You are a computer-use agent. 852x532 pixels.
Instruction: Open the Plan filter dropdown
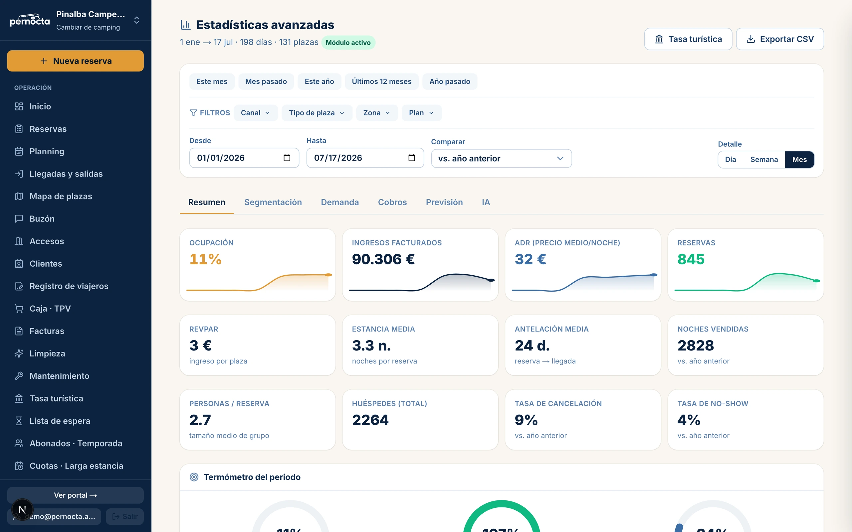pos(421,113)
